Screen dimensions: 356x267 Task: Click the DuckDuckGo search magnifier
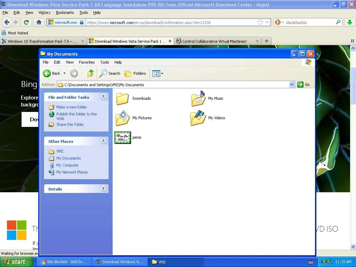(x=338, y=22)
